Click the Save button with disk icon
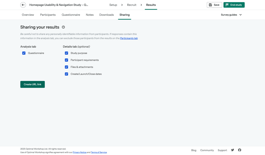Viewport: 265px width, 155px height. click(x=214, y=5)
